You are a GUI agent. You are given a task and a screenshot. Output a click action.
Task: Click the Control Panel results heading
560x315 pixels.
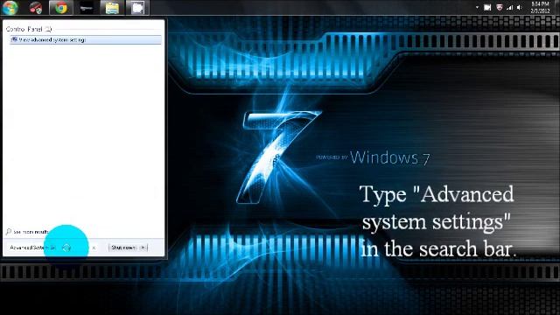pyautogui.click(x=29, y=29)
